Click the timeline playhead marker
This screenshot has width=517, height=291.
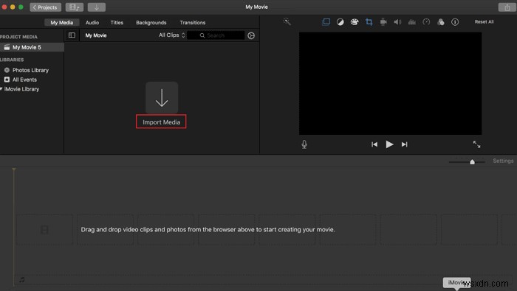pos(14,169)
